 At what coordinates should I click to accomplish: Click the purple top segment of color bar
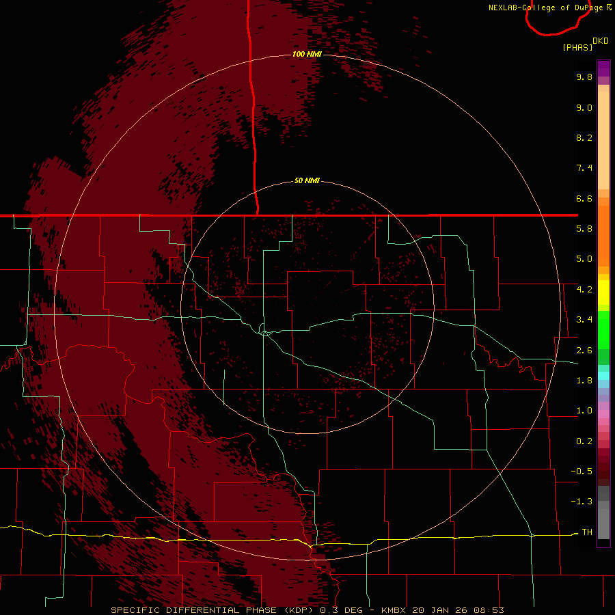603,68
